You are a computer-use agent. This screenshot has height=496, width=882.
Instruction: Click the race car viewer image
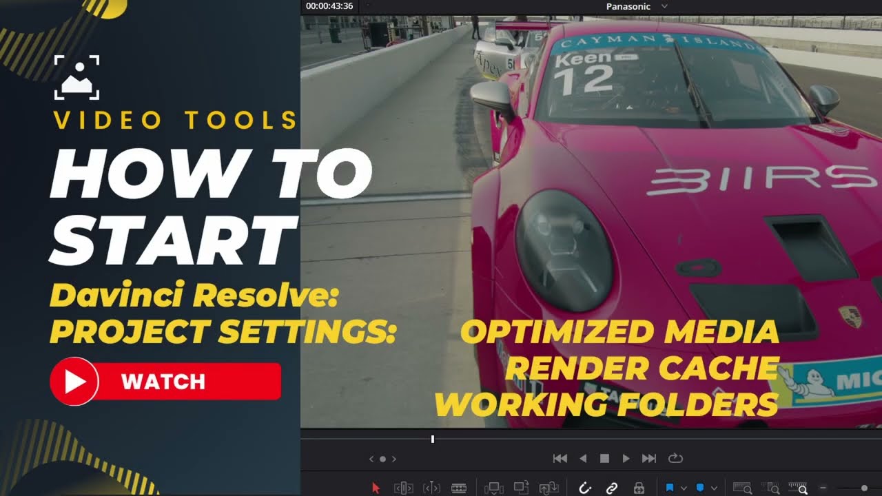pos(591,222)
